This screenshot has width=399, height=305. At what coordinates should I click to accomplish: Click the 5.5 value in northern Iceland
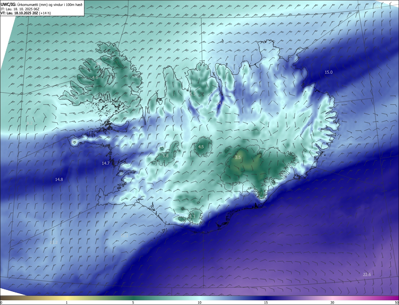[192, 94]
